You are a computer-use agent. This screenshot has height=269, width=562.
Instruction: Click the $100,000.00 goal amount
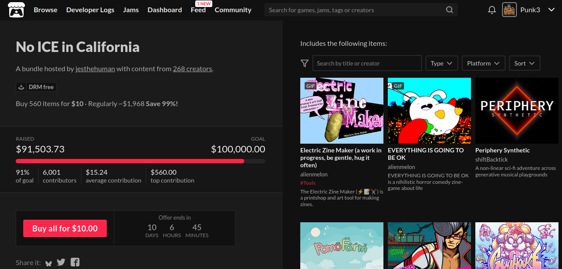pos(238,149)
